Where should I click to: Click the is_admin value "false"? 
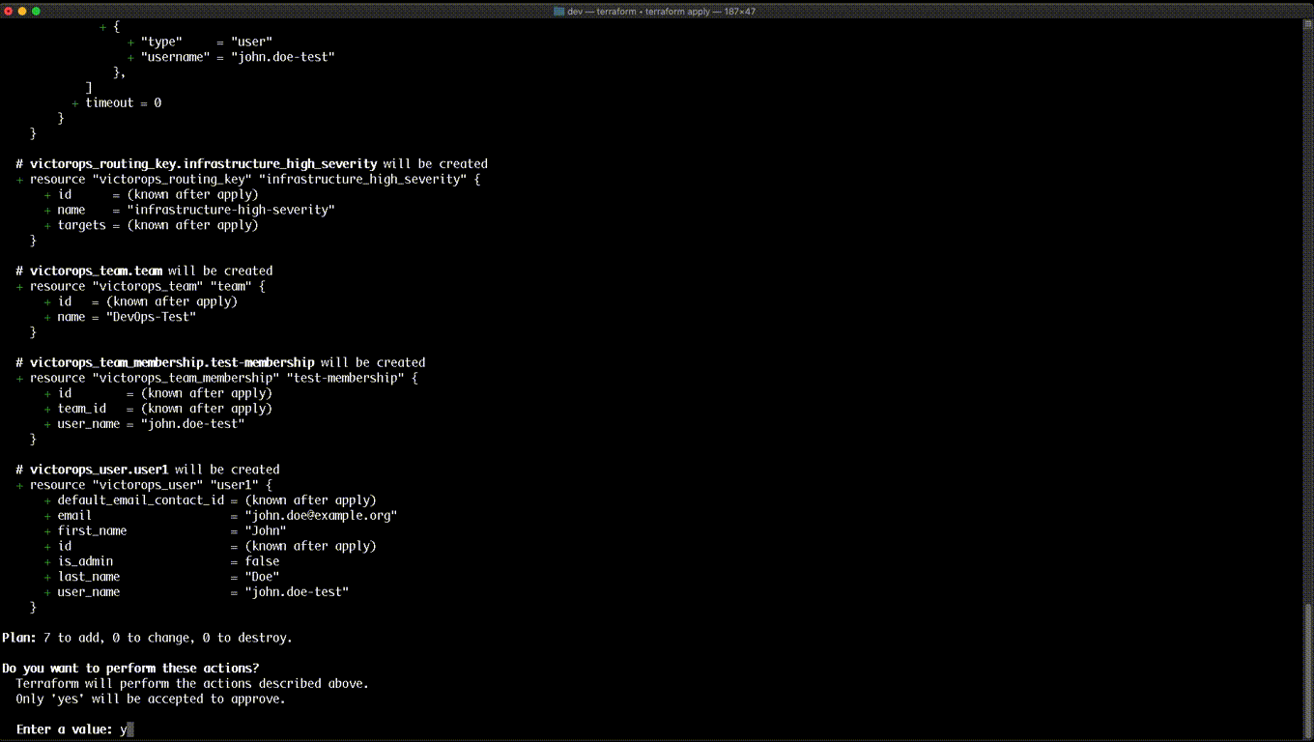262,561
